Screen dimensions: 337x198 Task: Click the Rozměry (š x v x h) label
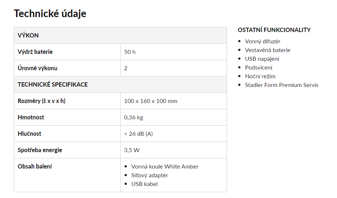point(42,101)
